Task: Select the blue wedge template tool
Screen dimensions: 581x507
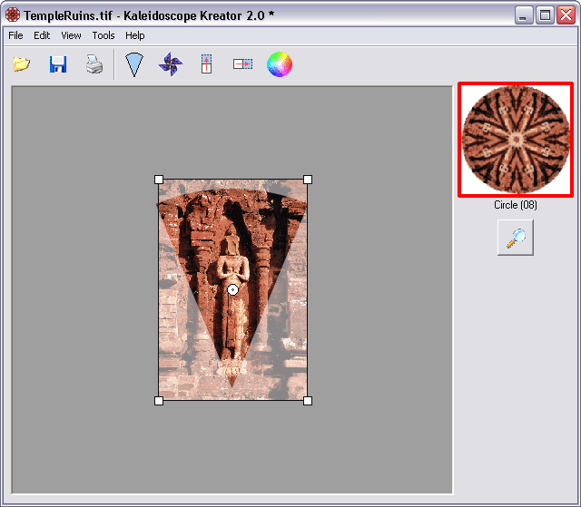Action: click(x=134, y=64)
